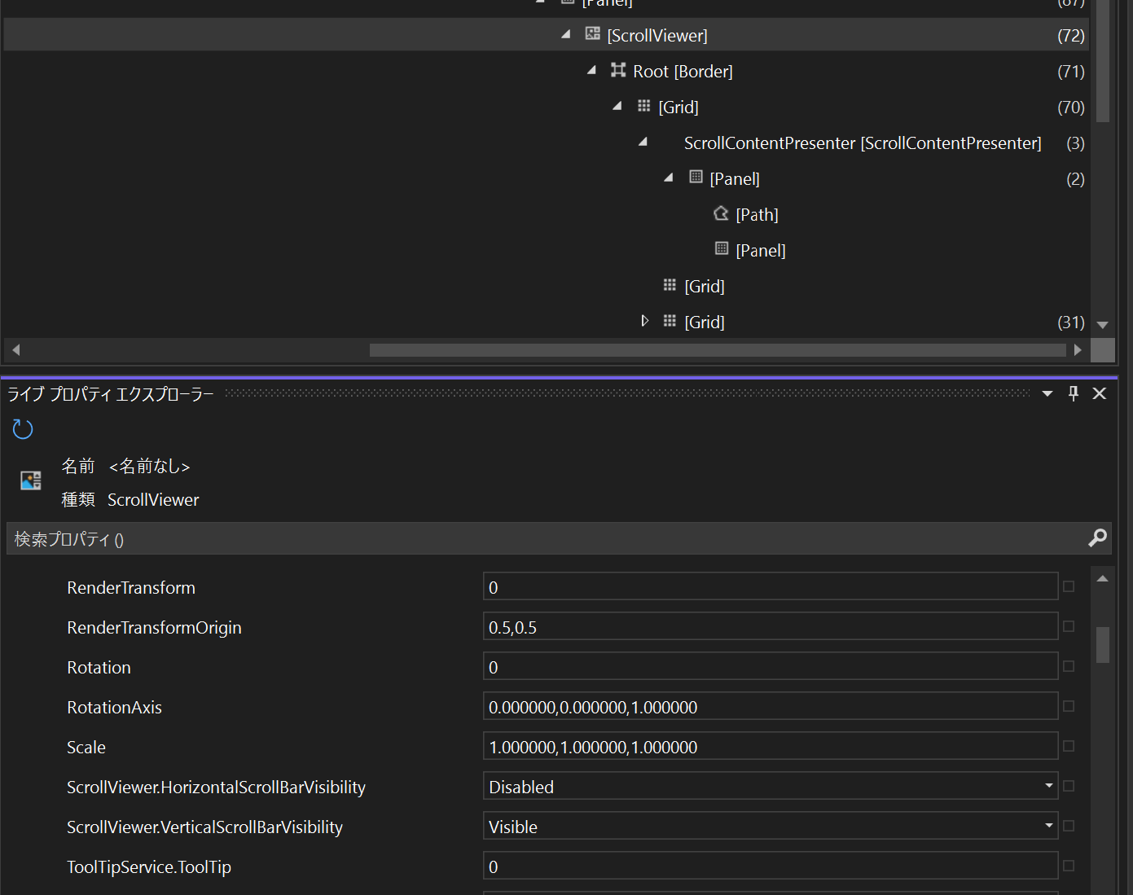The width and height of the screenshot is (1133, 895).
Task: Click the ToolTipService.ToolTip value field
Action: 771,866
